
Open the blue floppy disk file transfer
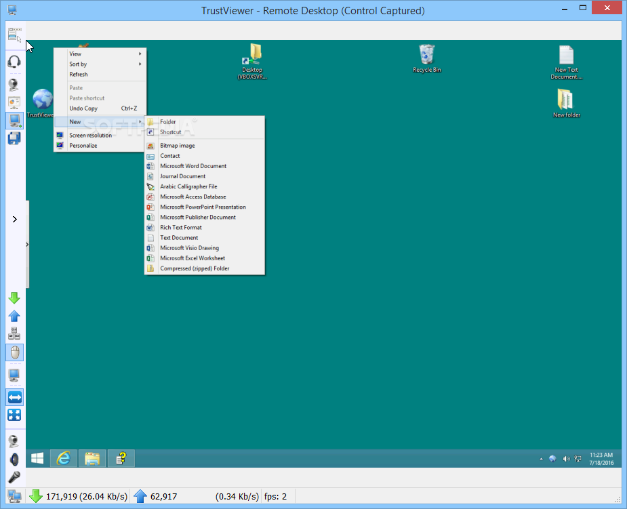(x=14, y=138)
